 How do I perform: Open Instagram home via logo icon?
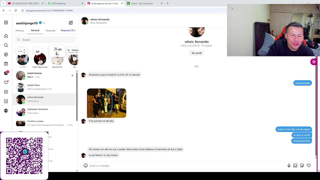[6, 22]
